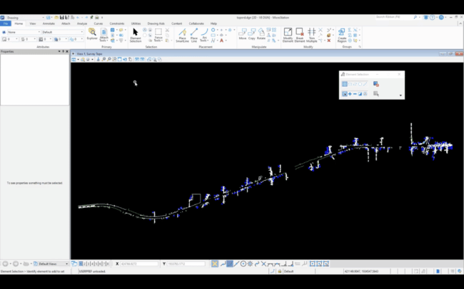Select the Trim Multiple tool
The image size is (464, 289).
tap(312, 35)
